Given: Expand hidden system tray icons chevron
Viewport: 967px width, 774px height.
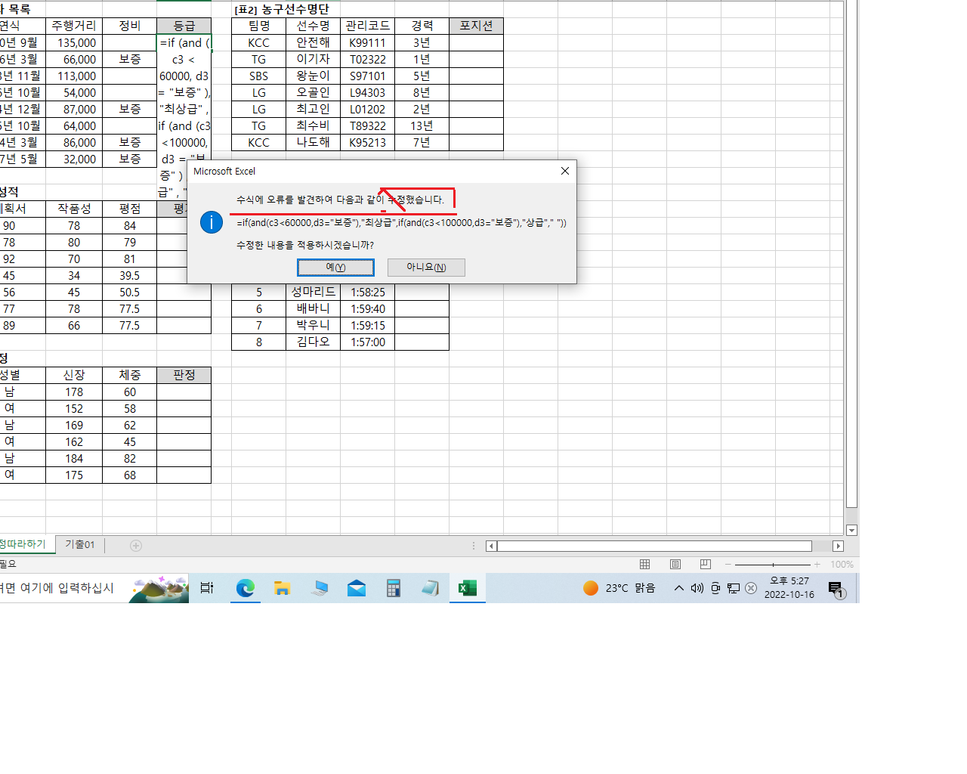Looking at the screenshot, I should tap(678, 588).
